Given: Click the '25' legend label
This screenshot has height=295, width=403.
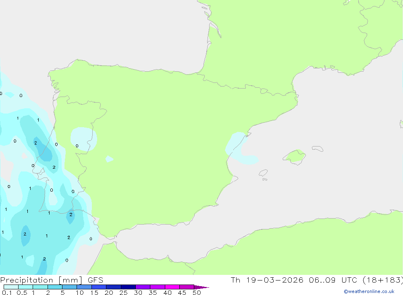Looking at the screenshot, I should pyautogui.click(x=124, y=293).
